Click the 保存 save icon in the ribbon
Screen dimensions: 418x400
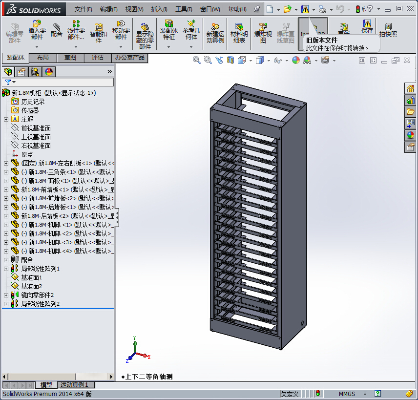coord(367,26)
